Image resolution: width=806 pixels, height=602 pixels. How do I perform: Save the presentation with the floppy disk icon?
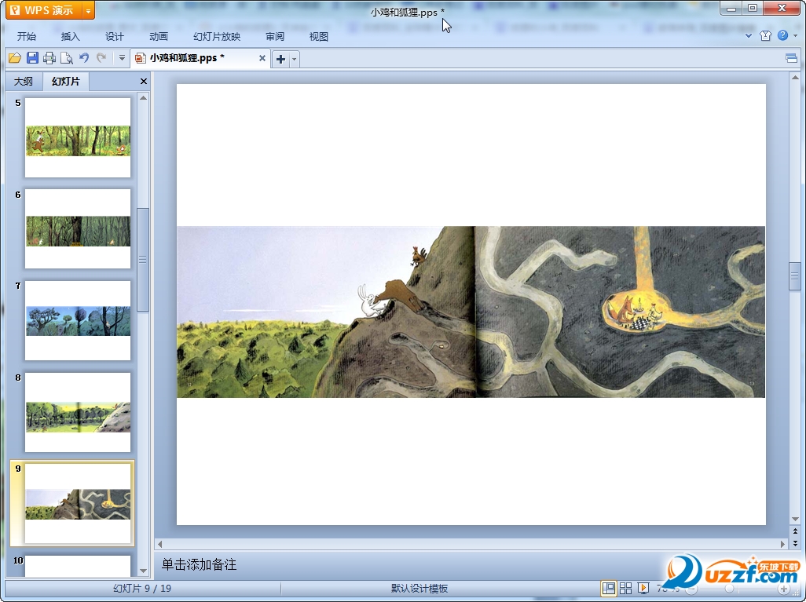pyautogui.click(x=32, y=58)
